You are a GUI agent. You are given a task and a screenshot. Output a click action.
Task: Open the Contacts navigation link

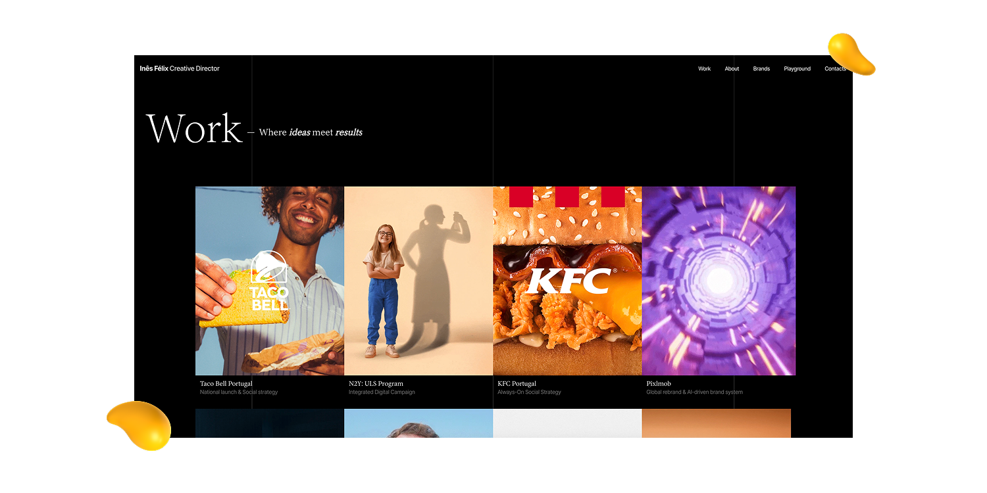click(x=835, y=68)
